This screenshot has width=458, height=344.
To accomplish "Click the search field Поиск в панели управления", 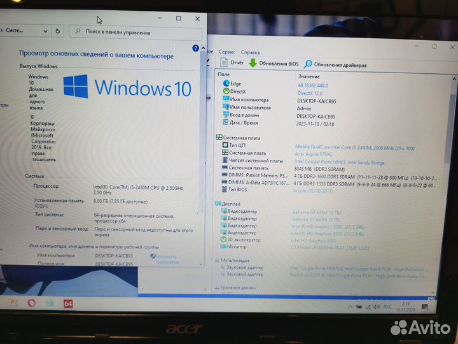I will click(x=135, y=32).
